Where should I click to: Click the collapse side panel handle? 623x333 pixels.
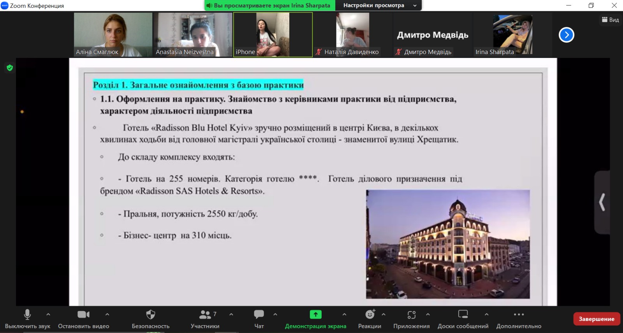(602, 202)
